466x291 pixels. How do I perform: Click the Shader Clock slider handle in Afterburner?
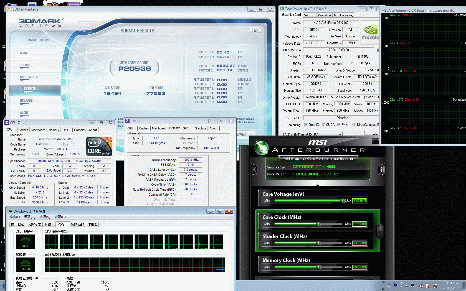(x=319, y=243)
